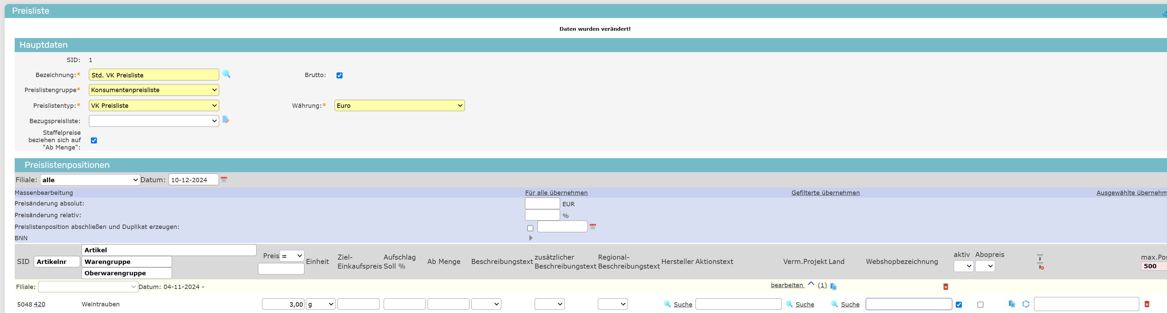The width and height of the screenshot is (1167, 313).
Task: Open the Preislistengruppe dropdown
Action: point(154,90)
